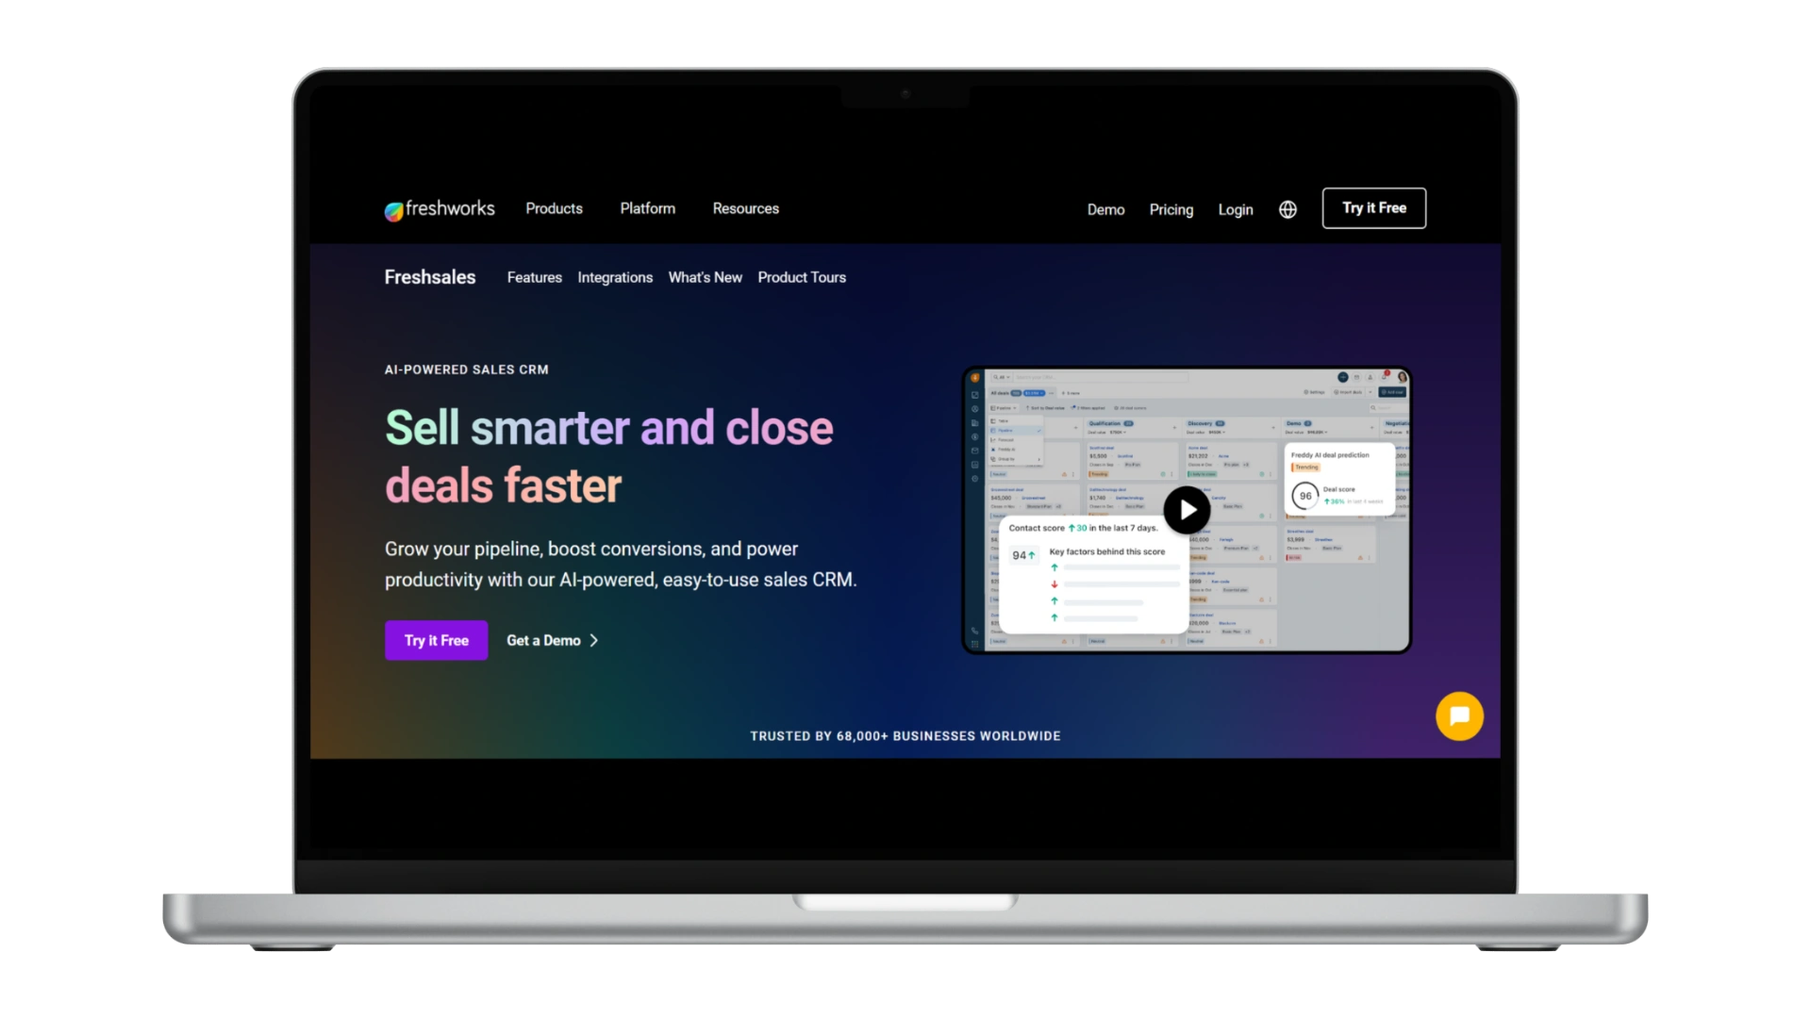
Task: Open Login page from navigation
Action: pyautogui.click(x=1235, y=207)
